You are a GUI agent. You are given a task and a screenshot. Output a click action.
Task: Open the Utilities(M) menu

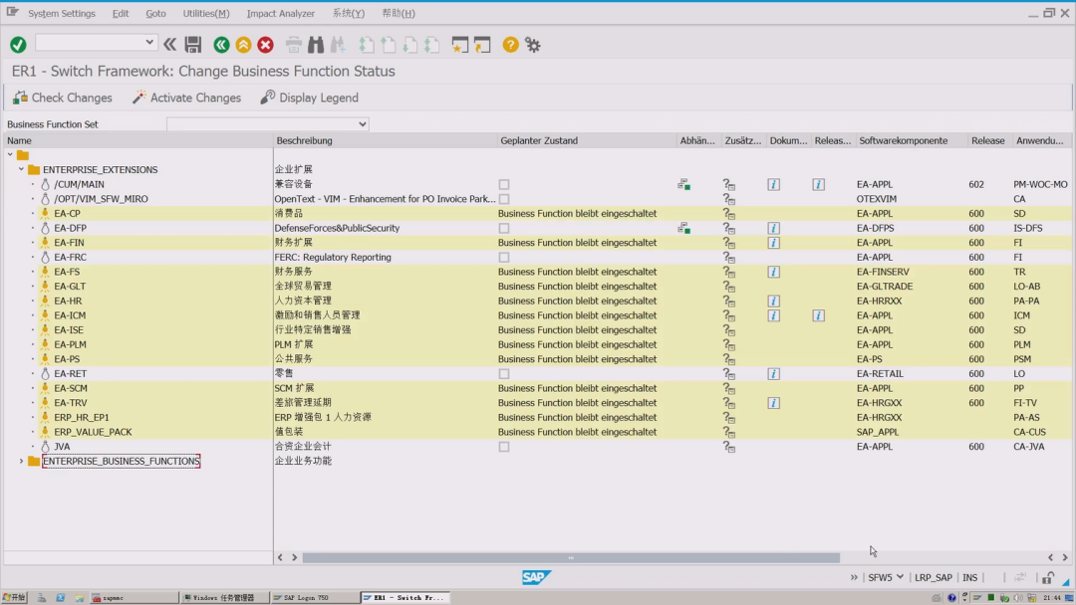coord(206,13)
